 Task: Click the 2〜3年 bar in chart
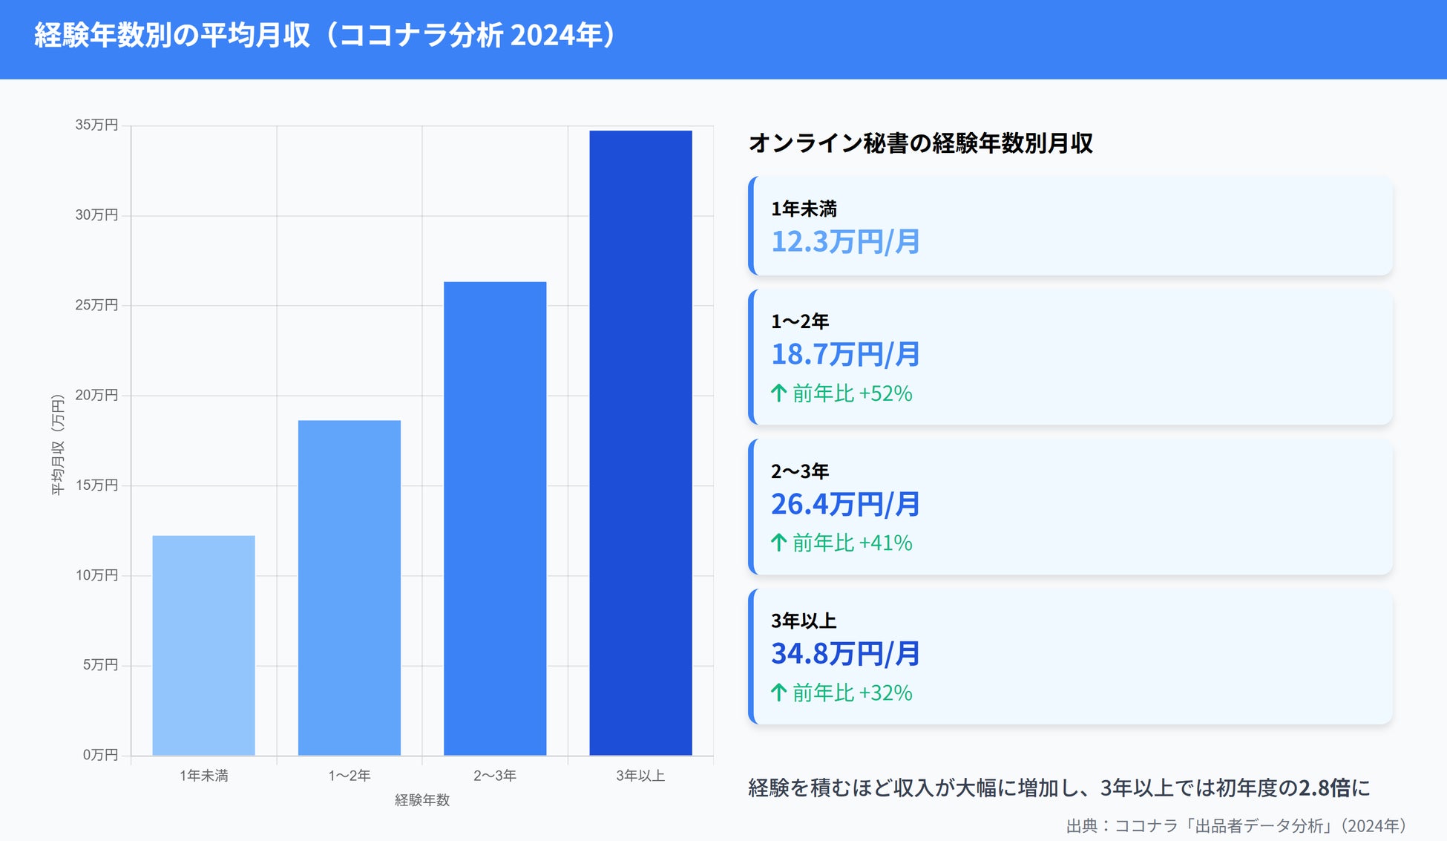click(x=494, y=518)
